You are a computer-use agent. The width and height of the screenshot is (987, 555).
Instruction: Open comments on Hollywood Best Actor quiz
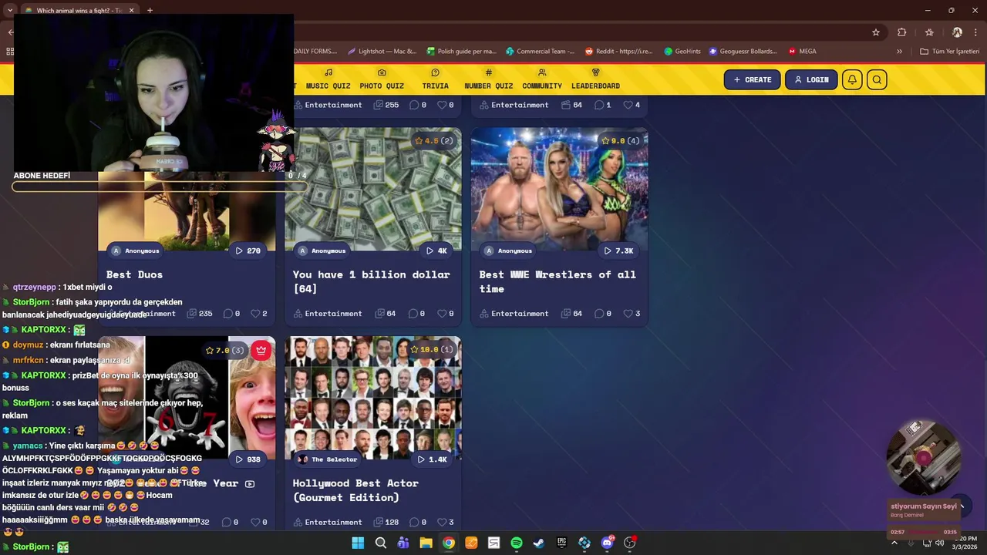click(413, 523)
